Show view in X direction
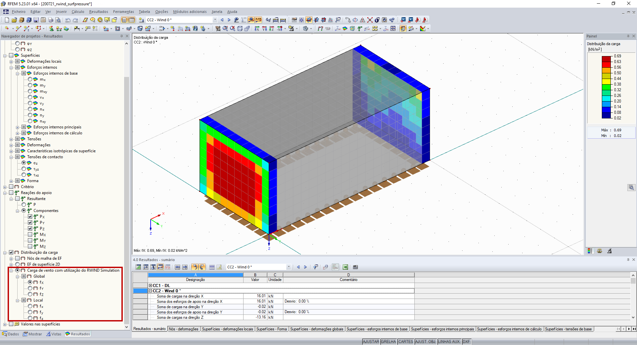Viewport: 637px width, 345px height. pos(257,29)
